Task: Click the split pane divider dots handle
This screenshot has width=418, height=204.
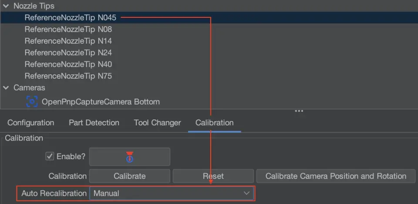Action: pyautogui.click(x=299, y=111)
